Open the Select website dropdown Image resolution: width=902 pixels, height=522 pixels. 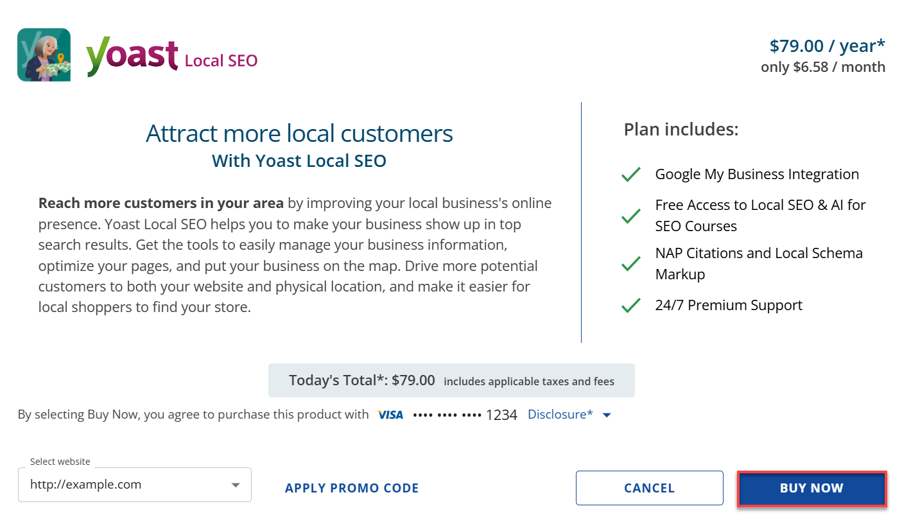coord(135,485)
